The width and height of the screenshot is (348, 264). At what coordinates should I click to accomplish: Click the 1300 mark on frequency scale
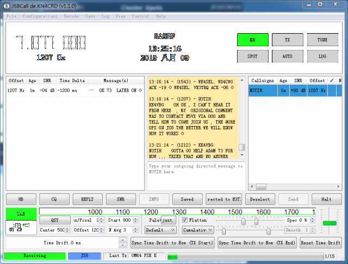click(179, 212)
